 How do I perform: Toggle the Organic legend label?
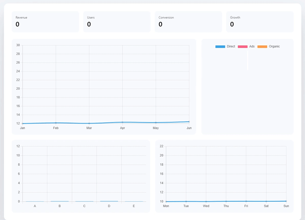(274, 47)
